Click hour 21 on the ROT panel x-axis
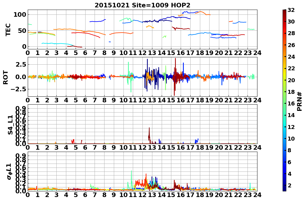Screen dimensions: 305x201 coord(229,100)
